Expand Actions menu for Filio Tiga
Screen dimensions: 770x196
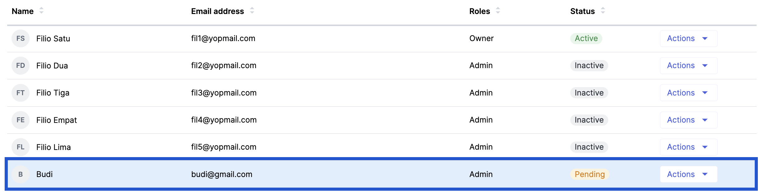(x=688, y=93)
